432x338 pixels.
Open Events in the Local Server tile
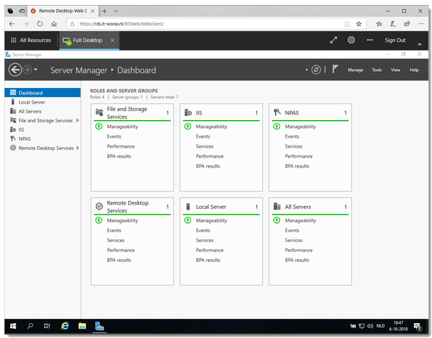click(x=203, y=230)
